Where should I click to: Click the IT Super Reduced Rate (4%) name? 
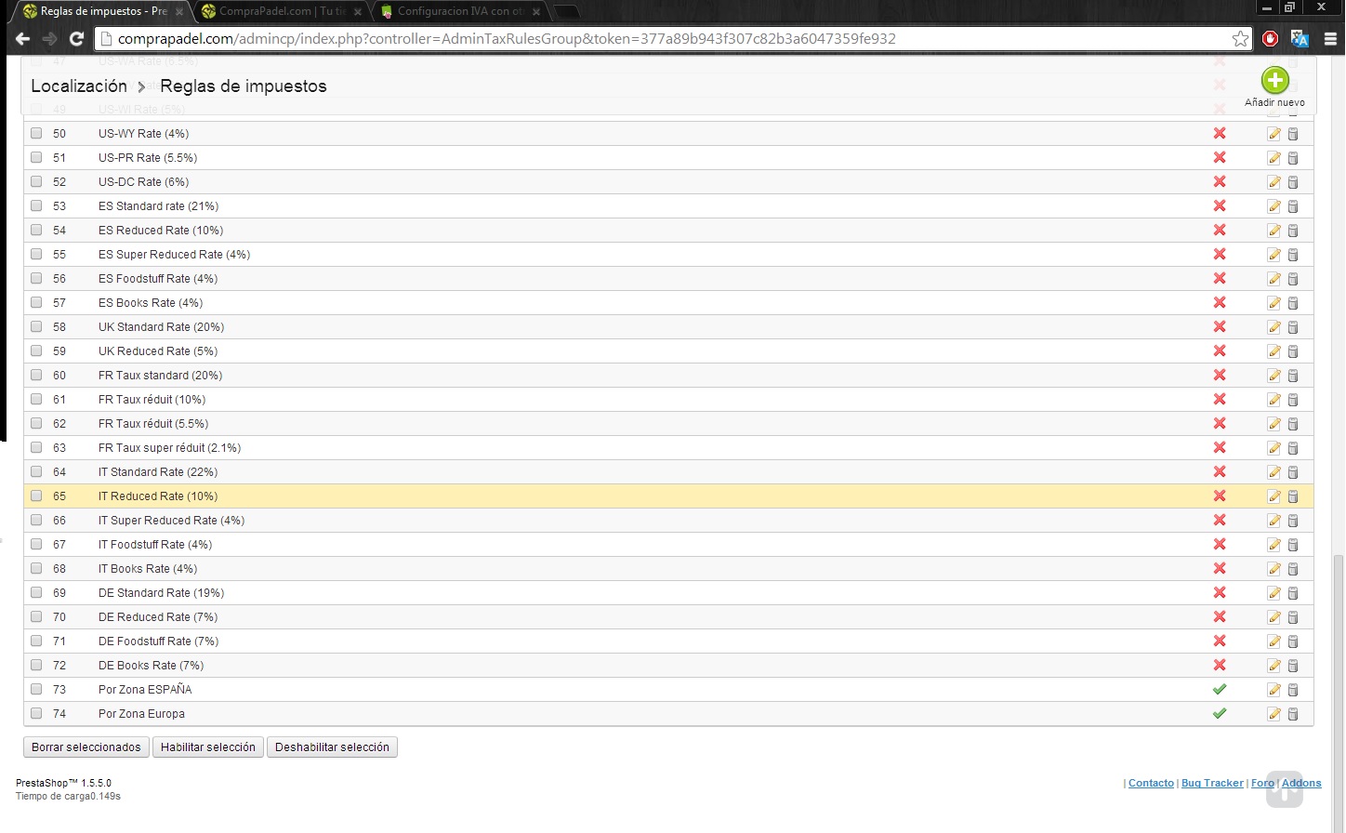click(171, 521)
